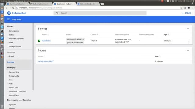Bookmark this page with star
195x109 pixels.
(181, 8)
